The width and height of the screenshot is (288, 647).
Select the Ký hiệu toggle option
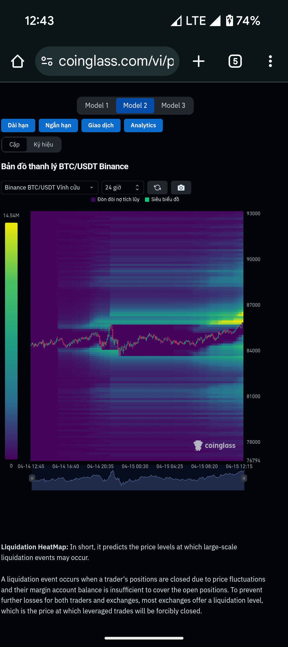pyautogui.click(x=43, y=144)
